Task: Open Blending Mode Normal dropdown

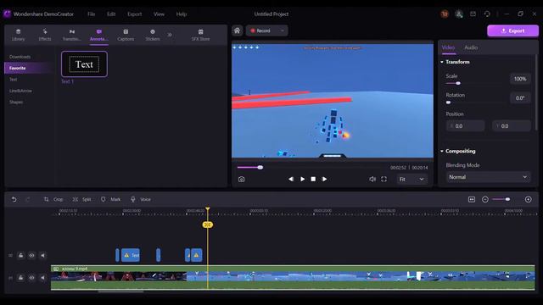Action: pos(488,177)
